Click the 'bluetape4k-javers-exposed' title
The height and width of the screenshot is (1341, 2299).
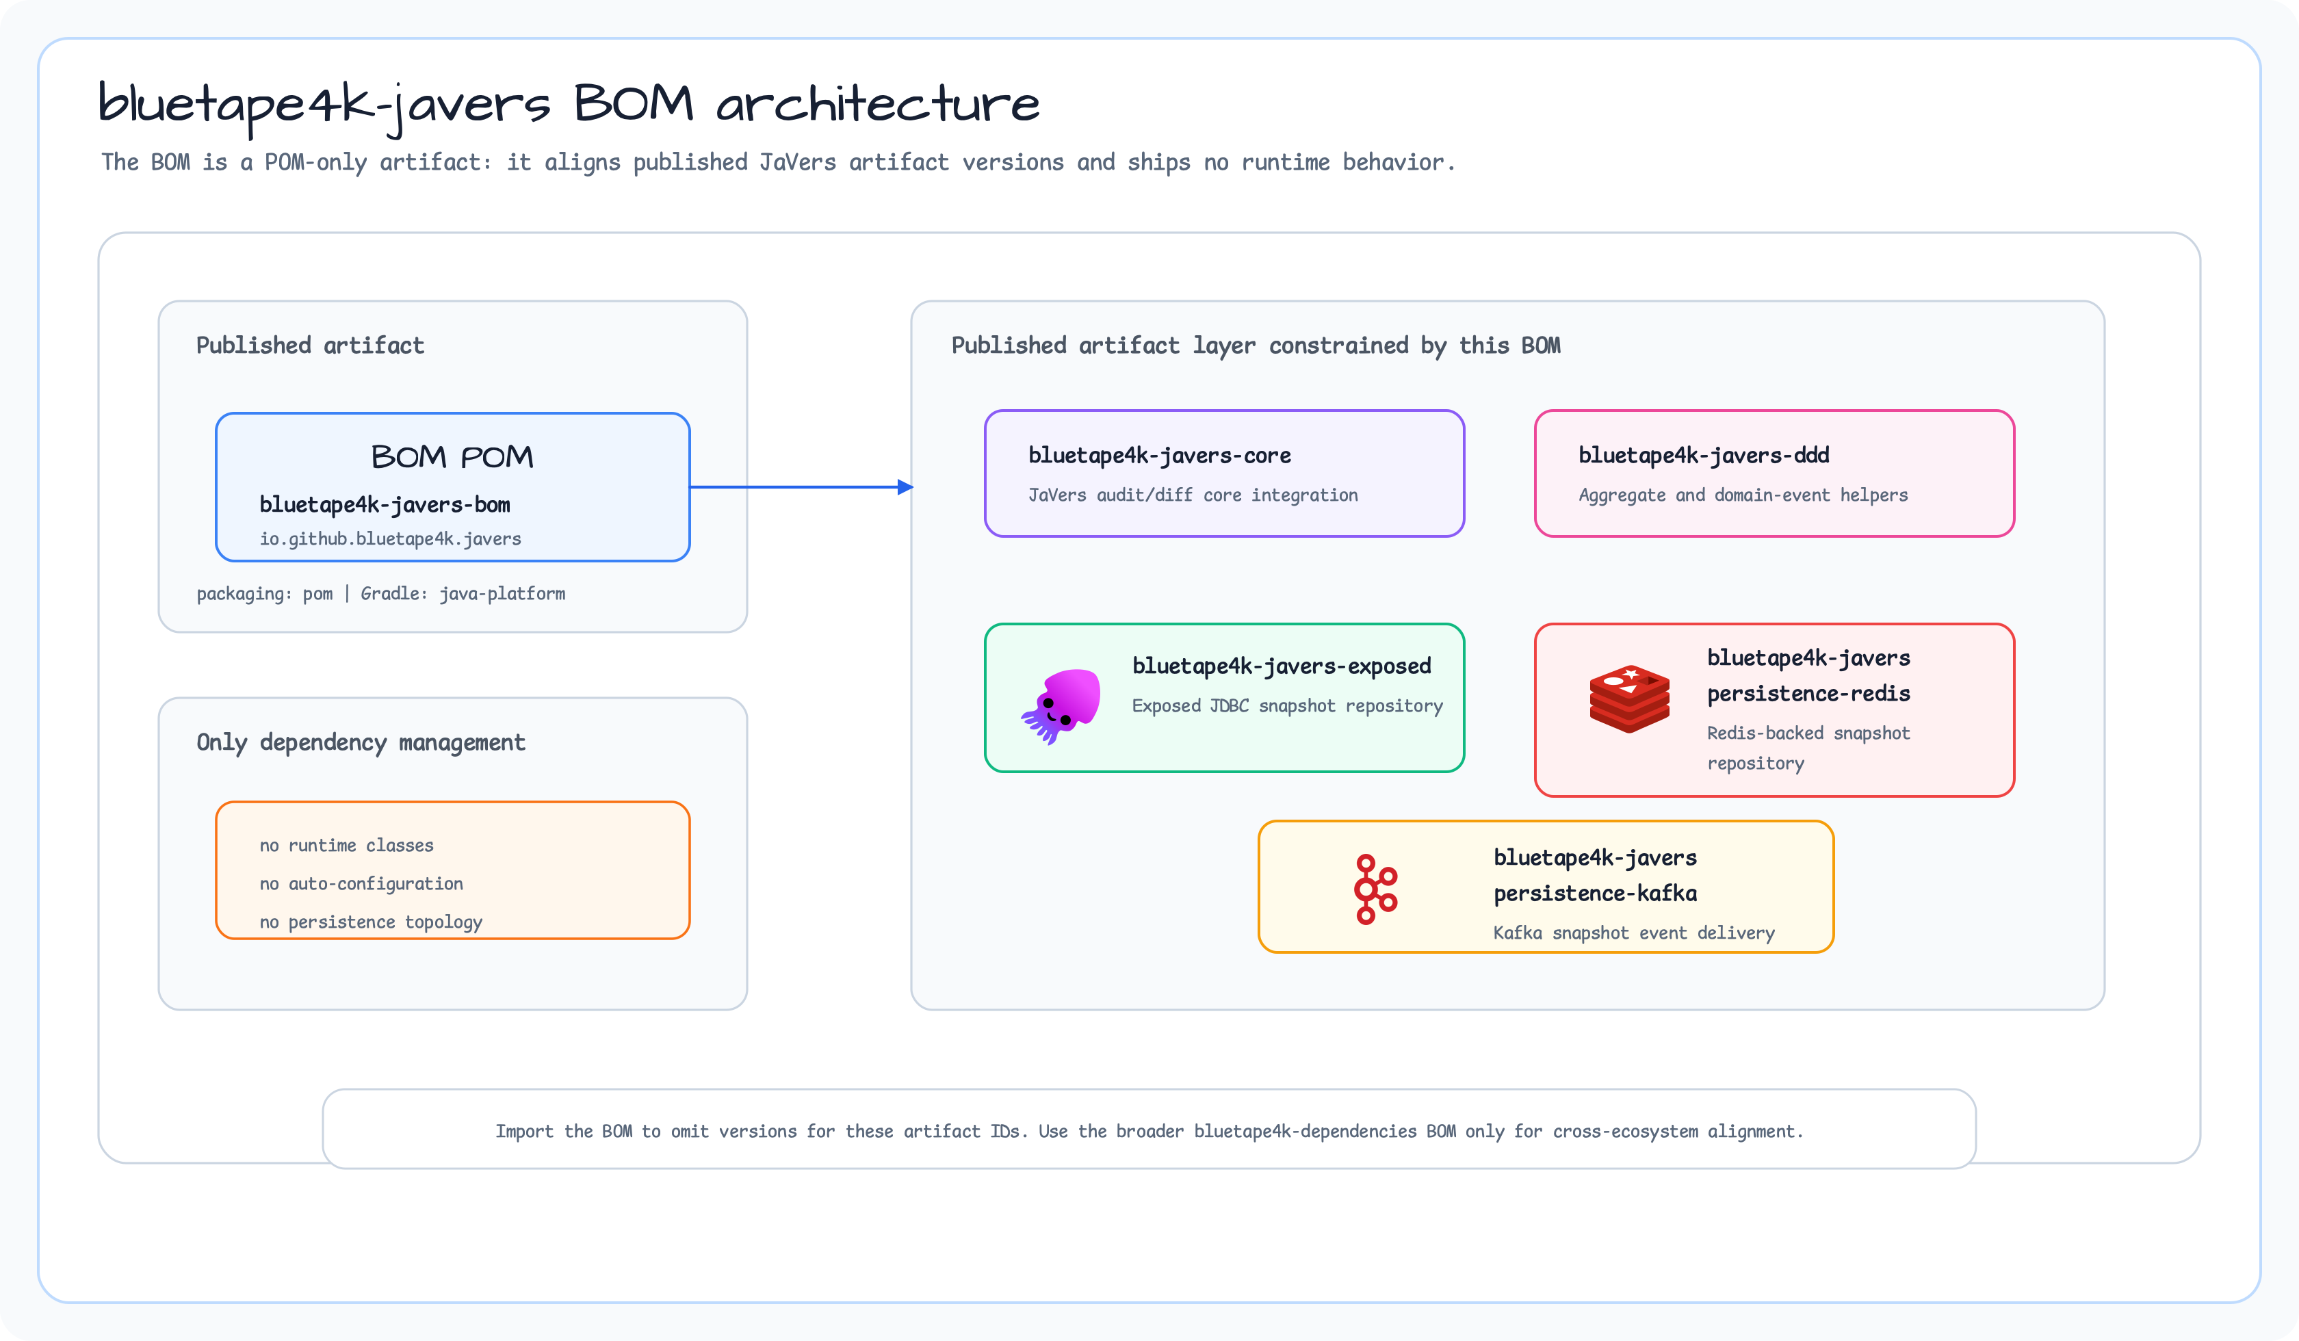pyautogui.click(x=1282, y=666)
